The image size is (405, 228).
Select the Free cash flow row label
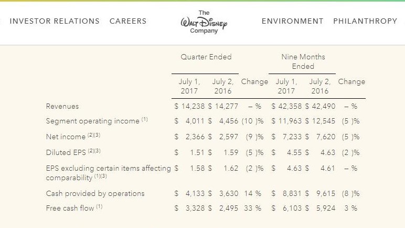click(x=71, y=208)
